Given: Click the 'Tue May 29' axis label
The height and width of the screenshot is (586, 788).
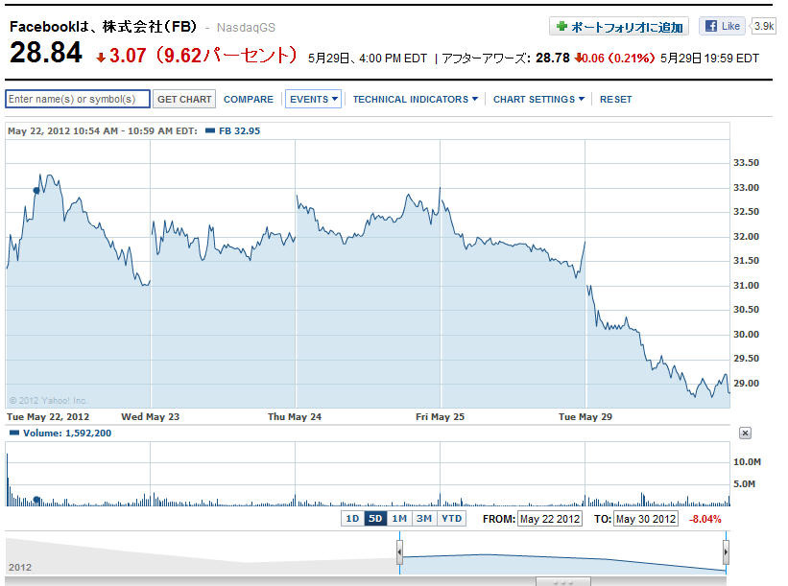Looking at the screenshot, I should point(585,417).
